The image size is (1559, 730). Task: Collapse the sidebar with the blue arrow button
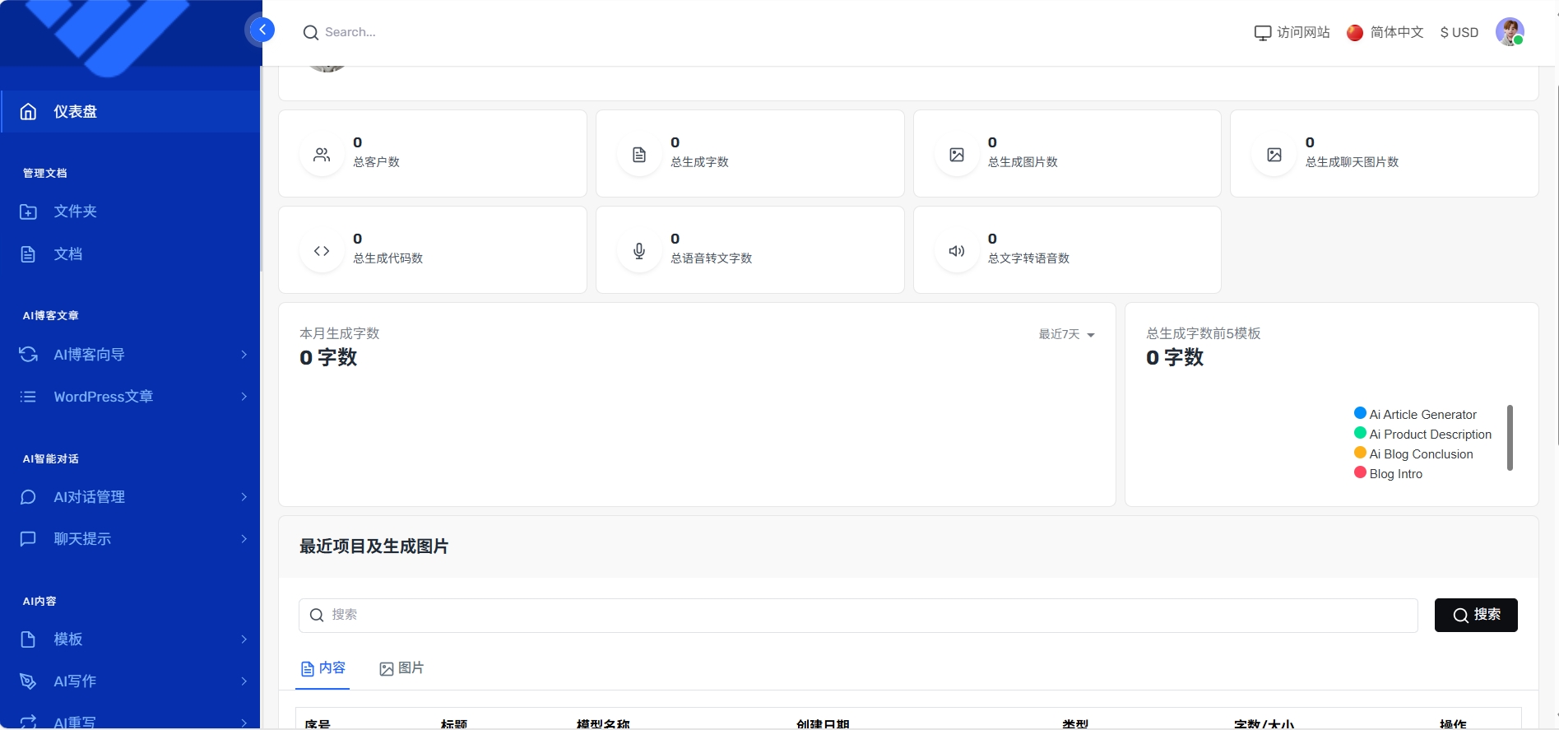pos(262,30)
